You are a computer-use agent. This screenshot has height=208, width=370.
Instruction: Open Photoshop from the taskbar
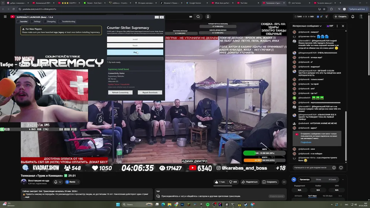[x=182, y=205]
